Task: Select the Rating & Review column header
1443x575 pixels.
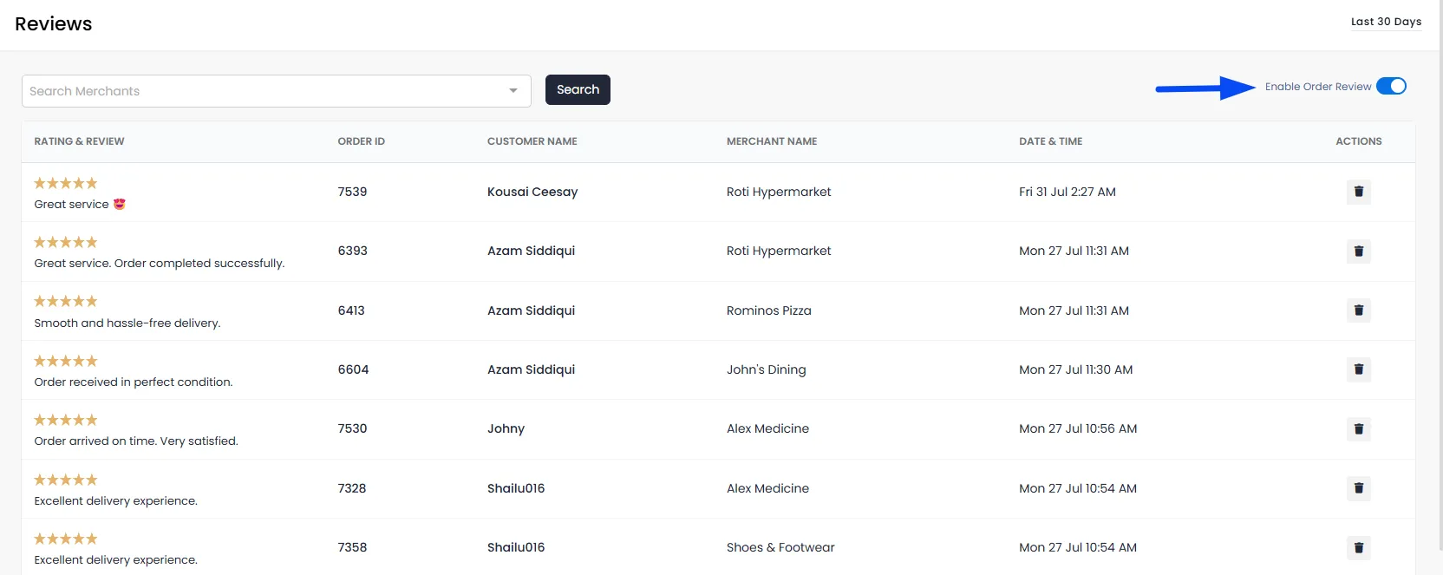Action: [79, 141]
